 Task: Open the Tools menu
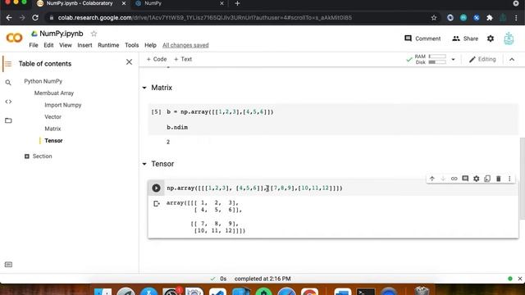(x=131, y=45)
